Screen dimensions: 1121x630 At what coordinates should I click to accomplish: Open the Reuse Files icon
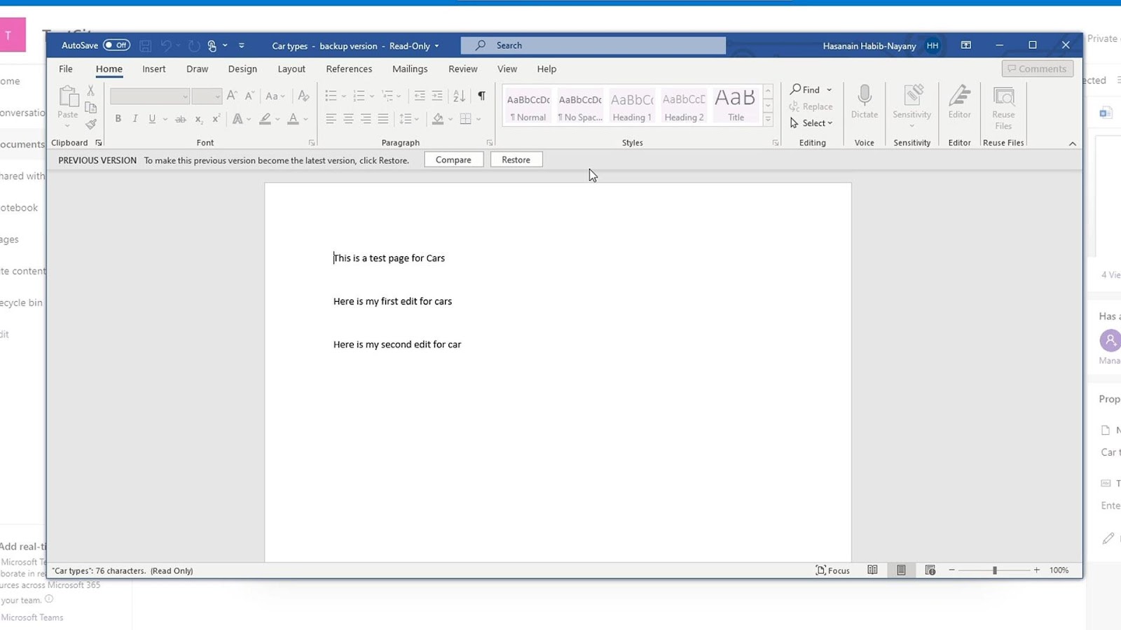(1003, 97)
